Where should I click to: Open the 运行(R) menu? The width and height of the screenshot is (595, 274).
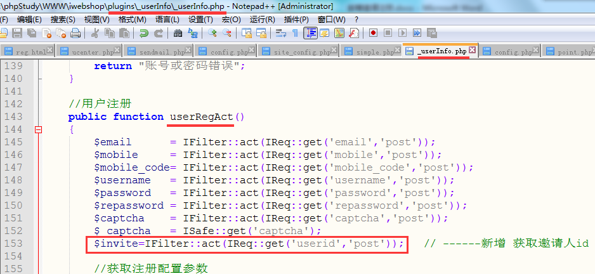[263, 20]
